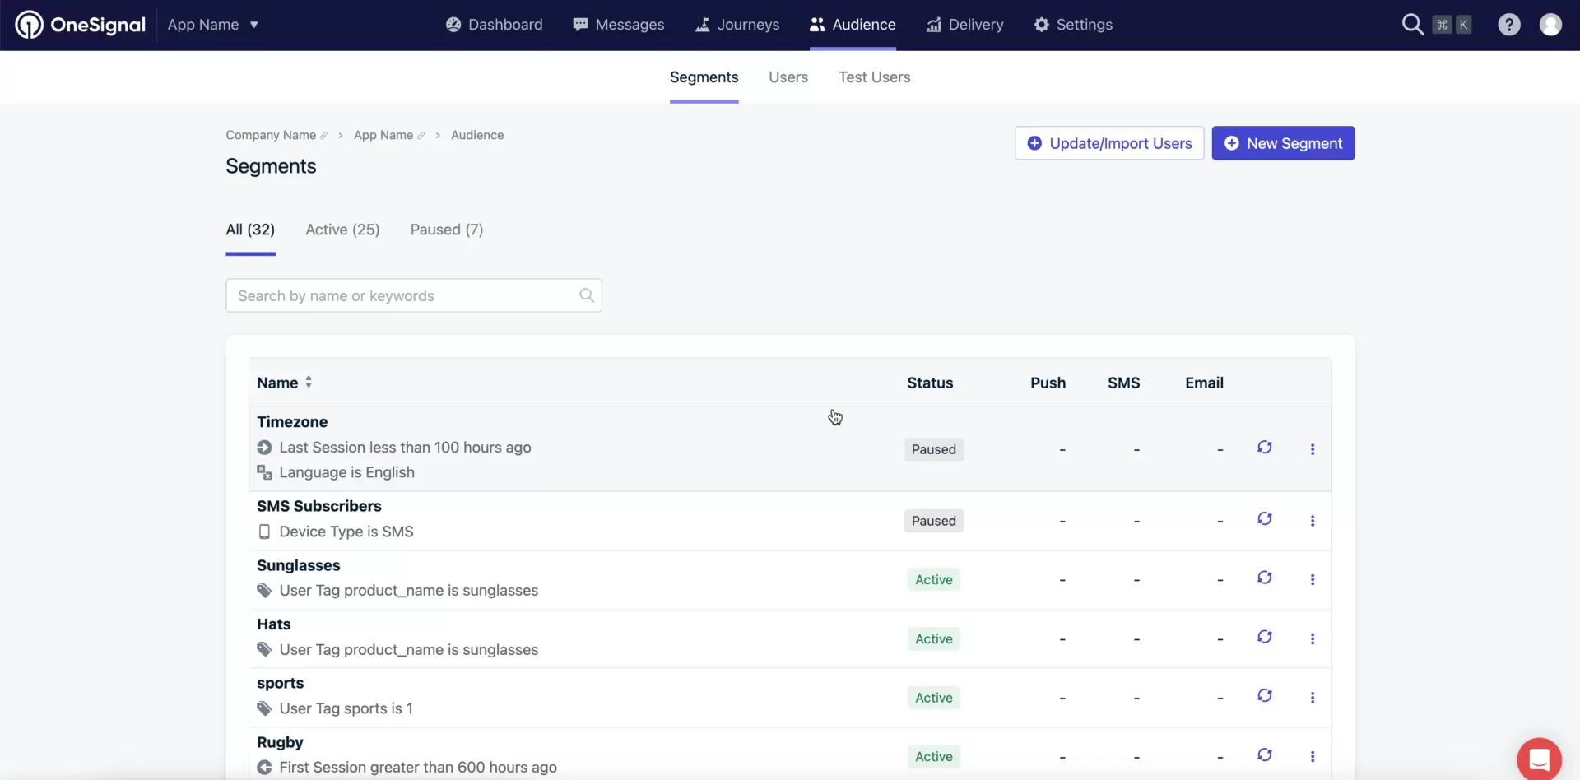Screen dimensions: 1580x780
Task: Edit Company Name via pencil icon
Action: (x=326, y=134)
